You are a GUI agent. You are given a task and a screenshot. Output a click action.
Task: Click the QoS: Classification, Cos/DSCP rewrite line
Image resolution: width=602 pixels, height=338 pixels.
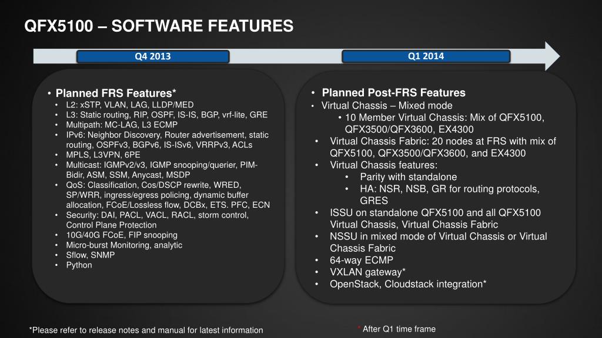168,195
